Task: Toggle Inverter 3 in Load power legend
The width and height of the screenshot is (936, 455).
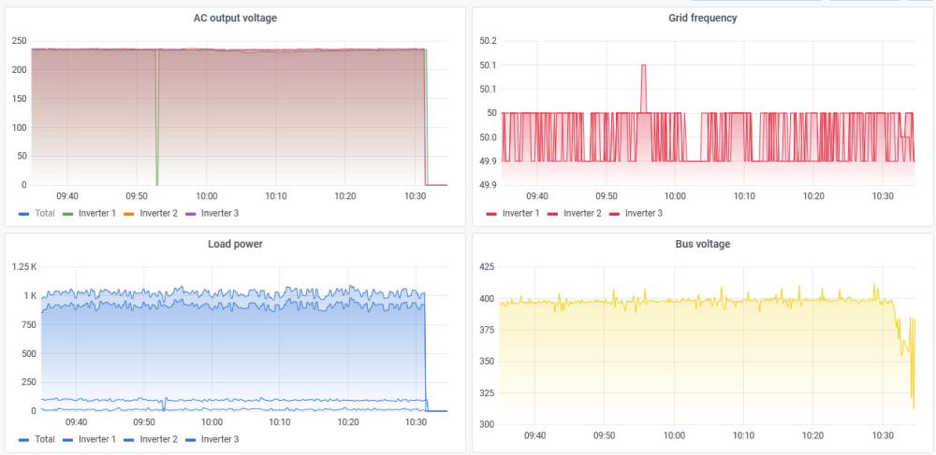Action: tap(220, 439)
